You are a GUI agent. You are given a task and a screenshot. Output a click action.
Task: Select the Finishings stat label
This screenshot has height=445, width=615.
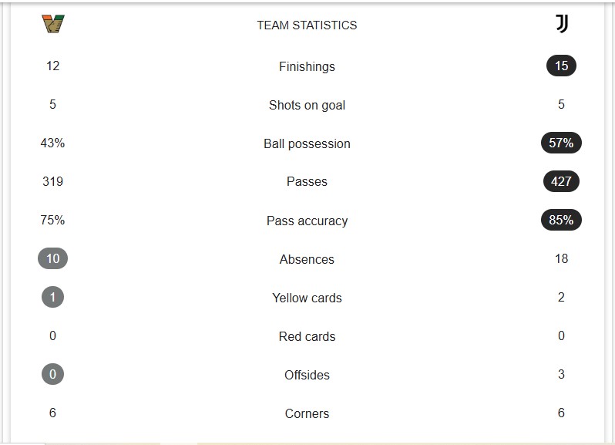click(x=307, y=66)
